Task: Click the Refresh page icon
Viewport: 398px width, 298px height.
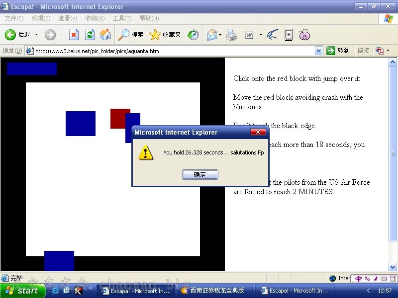Action: 90,35
